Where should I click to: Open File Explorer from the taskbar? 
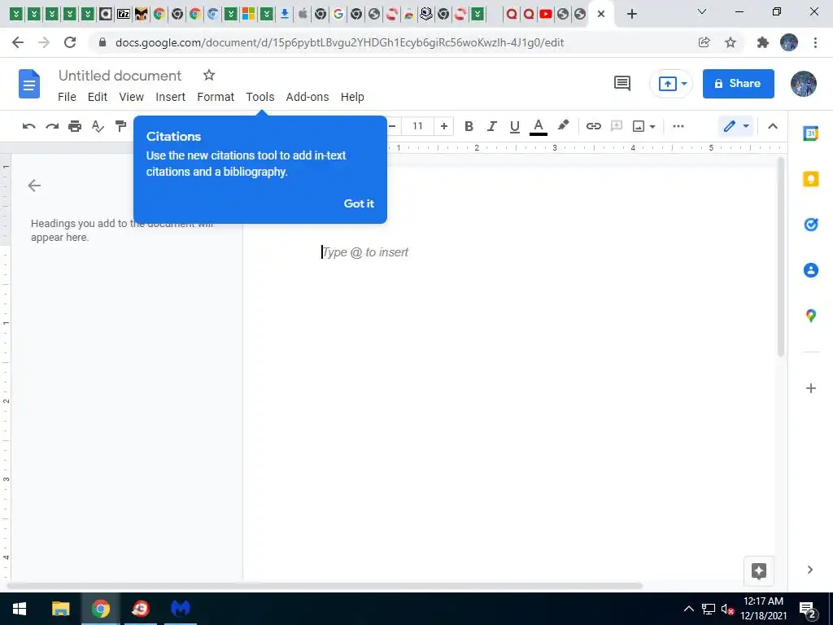coord(60,609)
